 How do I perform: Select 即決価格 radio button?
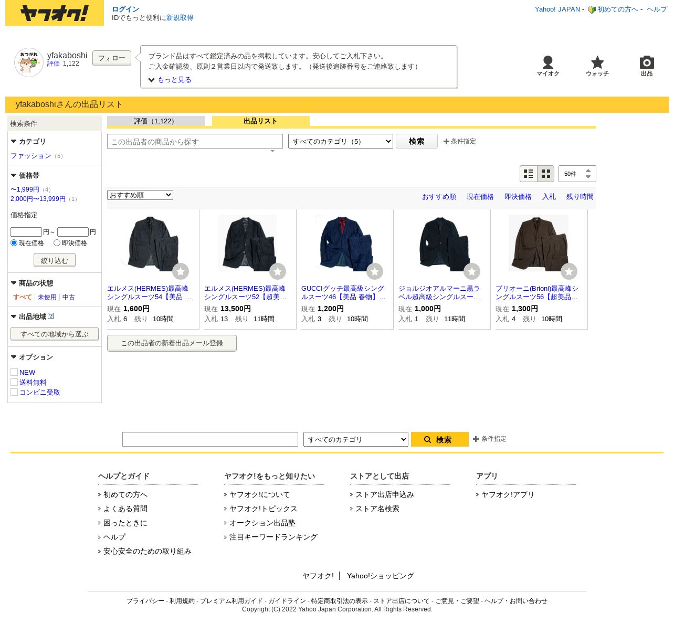coord(57,243)
